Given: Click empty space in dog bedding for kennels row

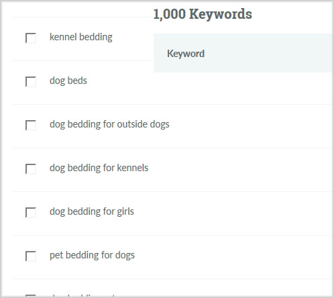Looking at the screenshot, I should tap(239, 170).
